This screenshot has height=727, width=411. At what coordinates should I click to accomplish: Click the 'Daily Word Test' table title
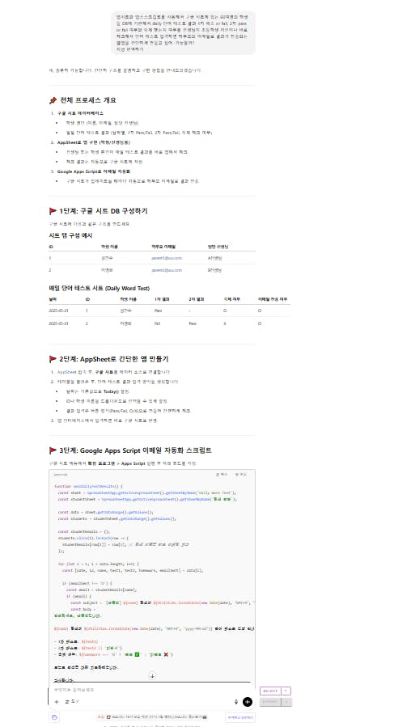99,289
